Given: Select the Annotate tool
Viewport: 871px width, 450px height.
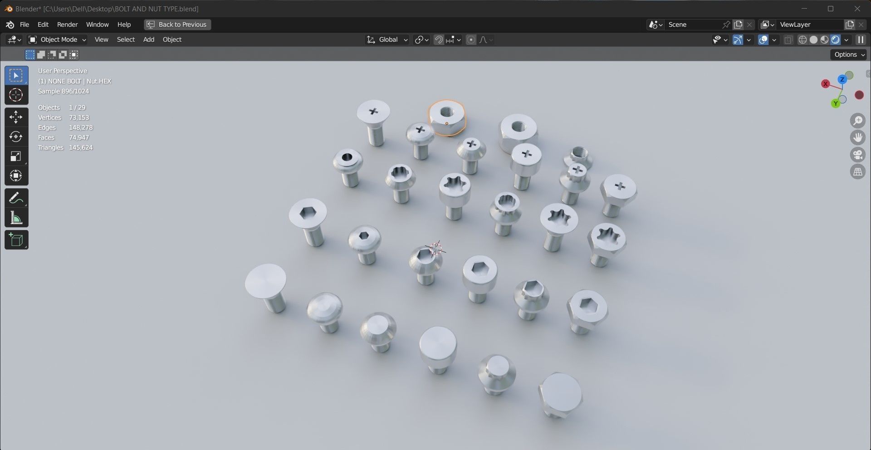Looking at the screenshot, I should tap(16, 198).
